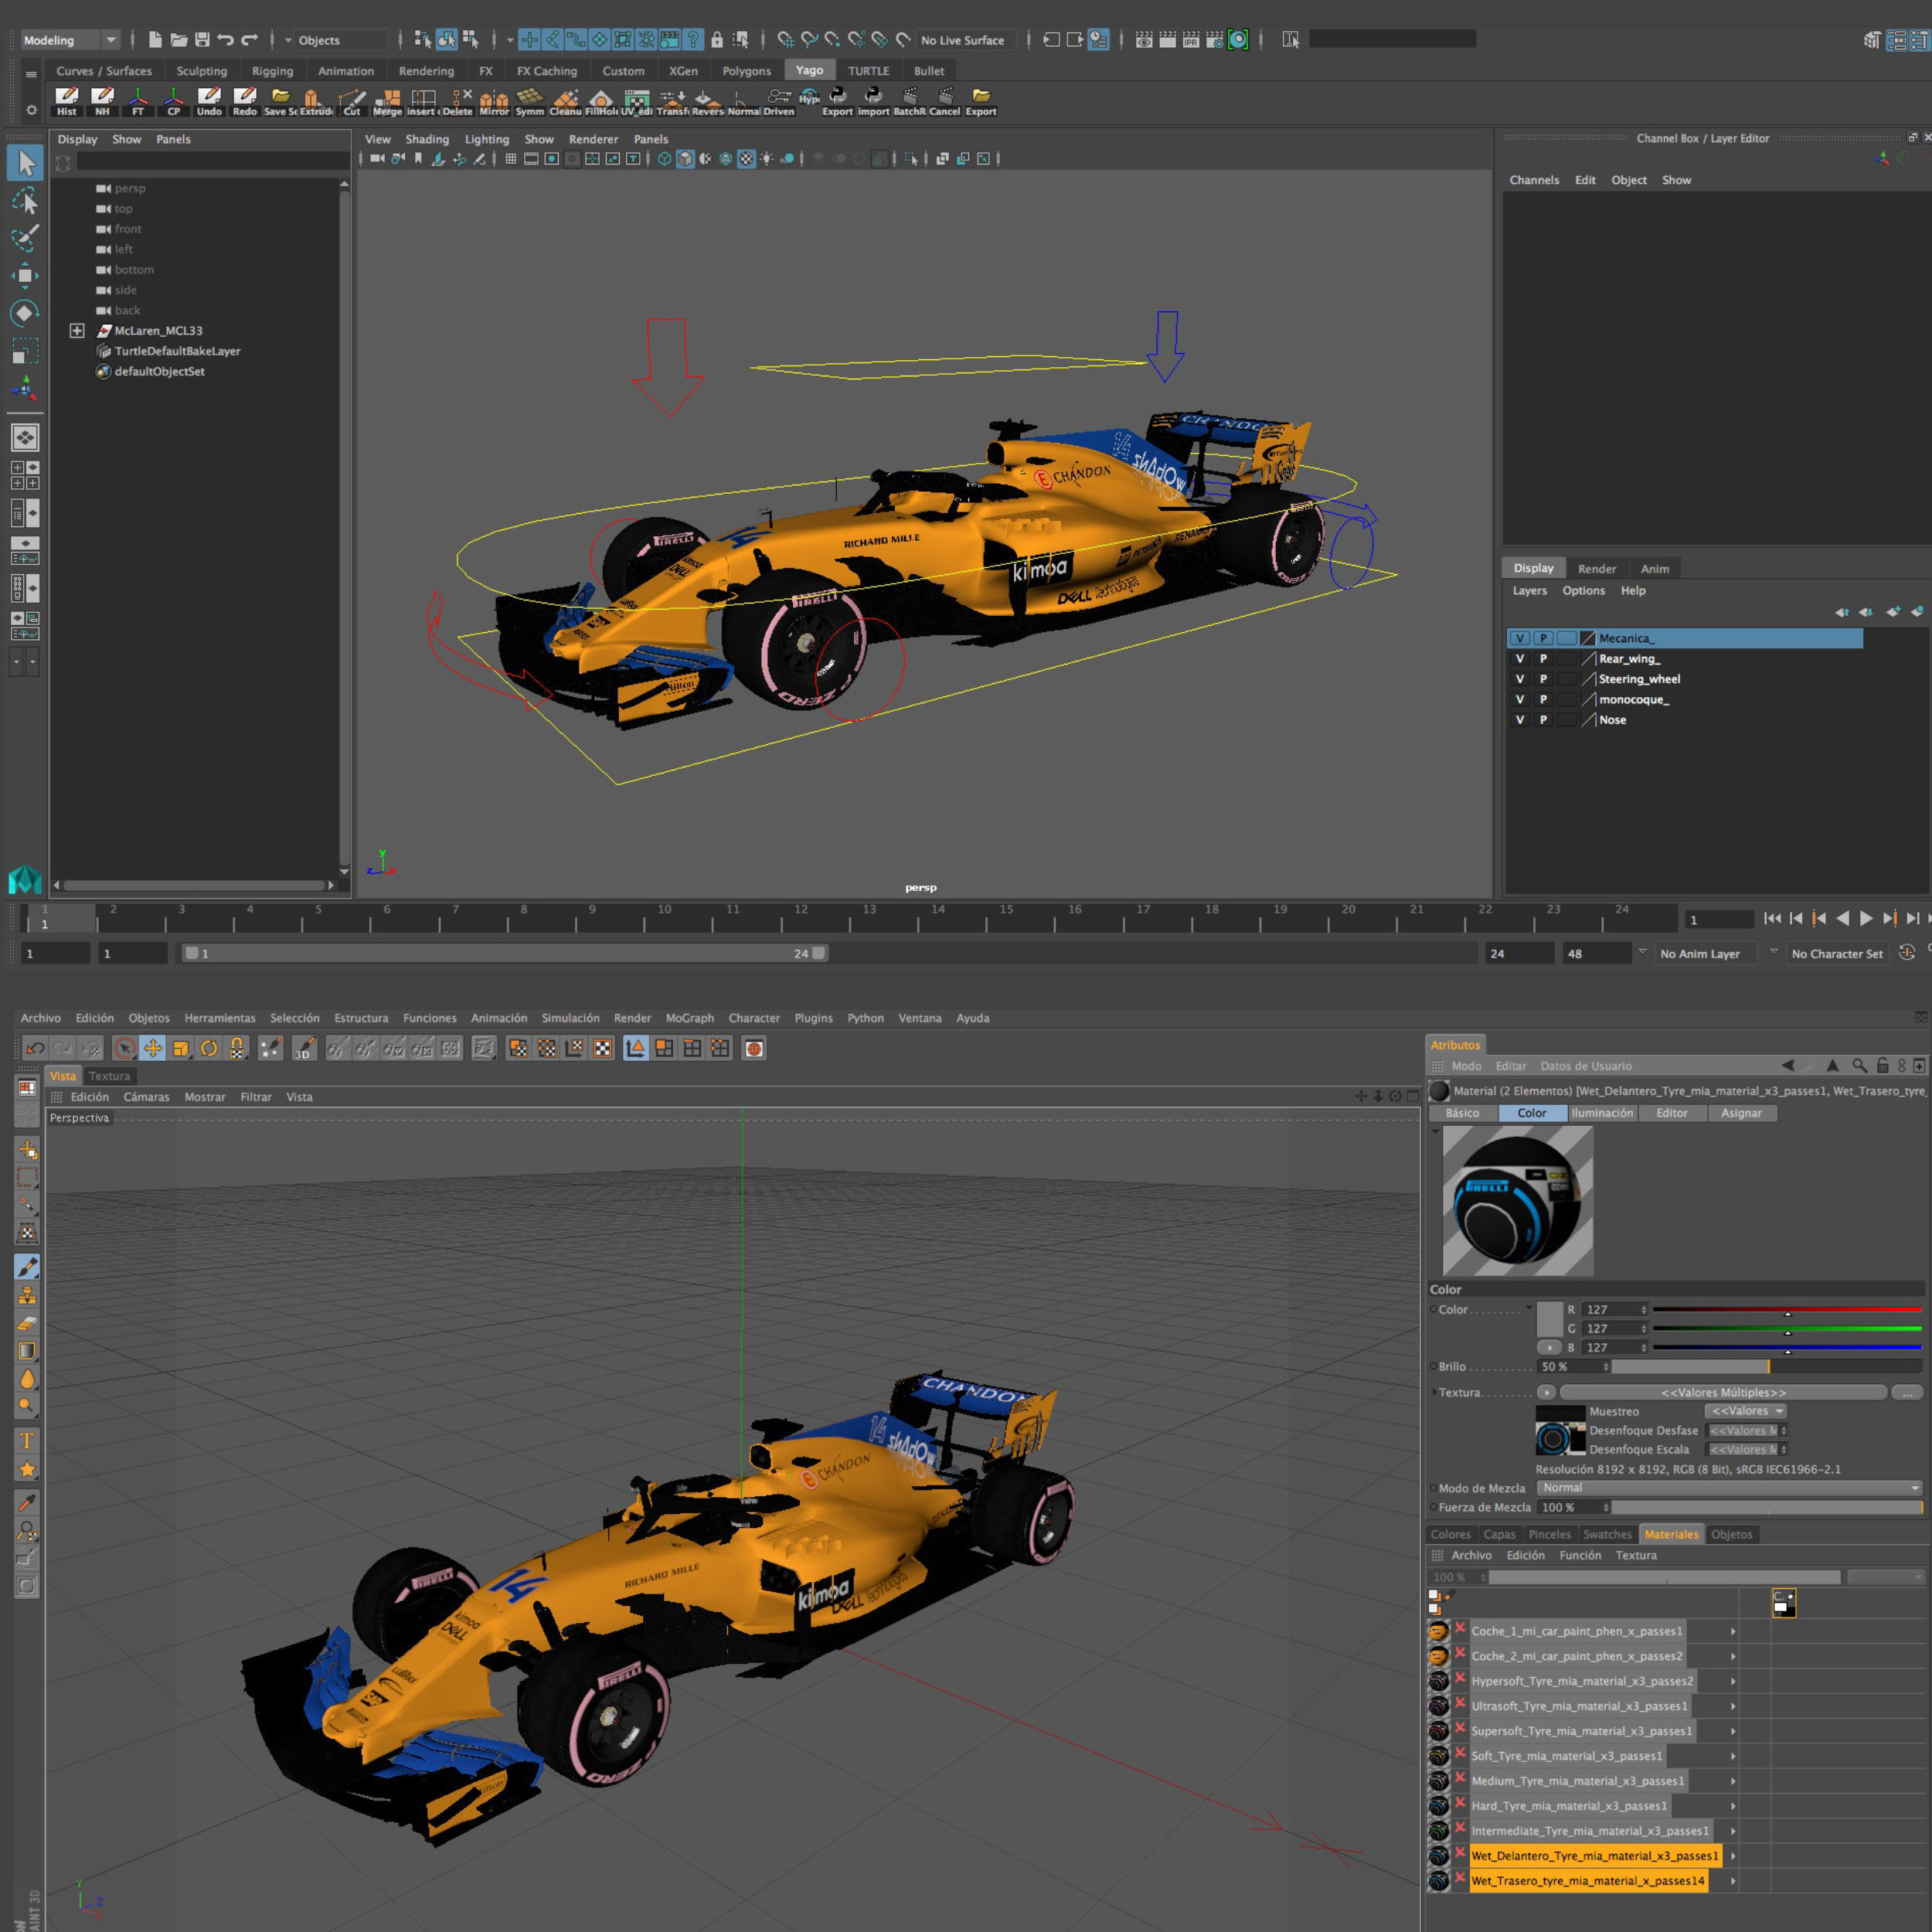This screenshot has height=1932, width=1932.
Task: Click the Asignar button in material attributes
Action: [1741, 1113]
